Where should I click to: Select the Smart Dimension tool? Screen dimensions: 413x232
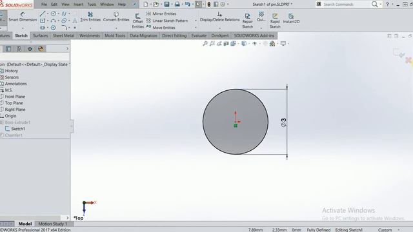click(x=23, y=17)
